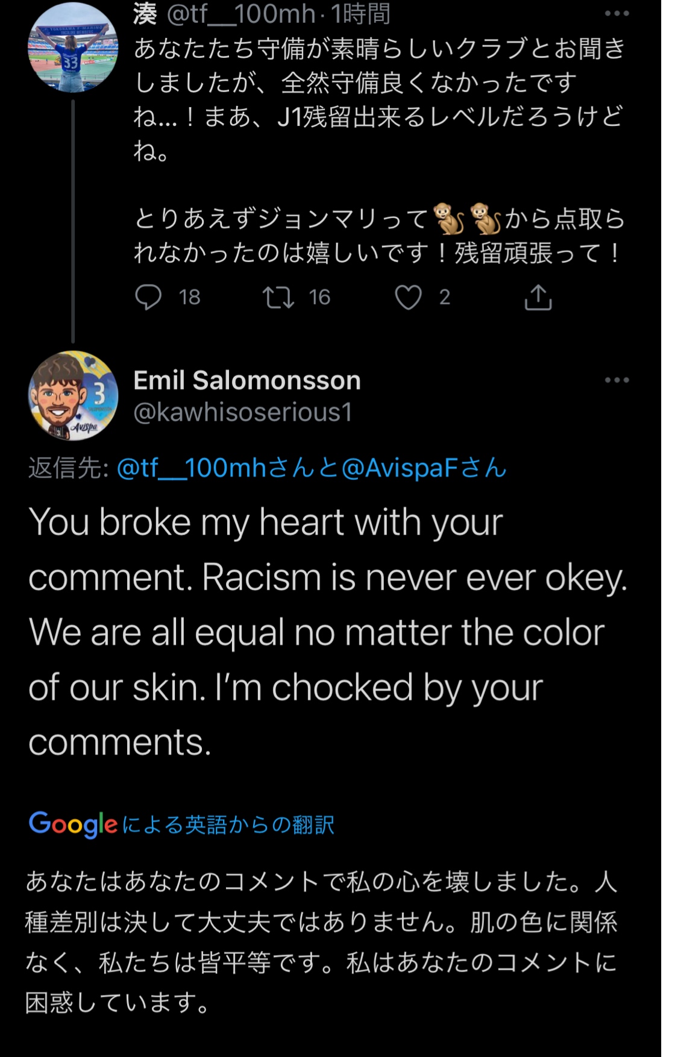Open the 湊 profile picture
The height and width of the screenshot is (1057, 678).
(73, 48)
